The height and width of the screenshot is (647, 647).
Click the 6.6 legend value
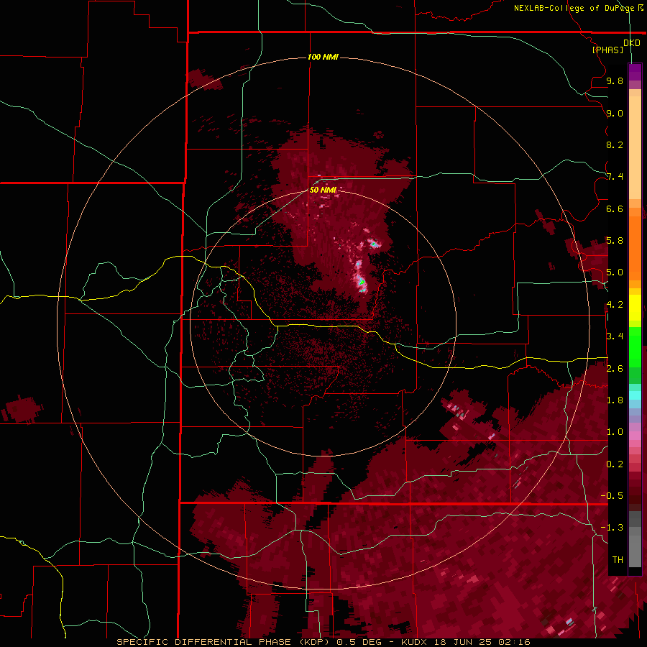[615, 208]
